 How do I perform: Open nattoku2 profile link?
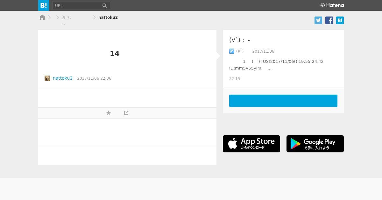point(63,78)
